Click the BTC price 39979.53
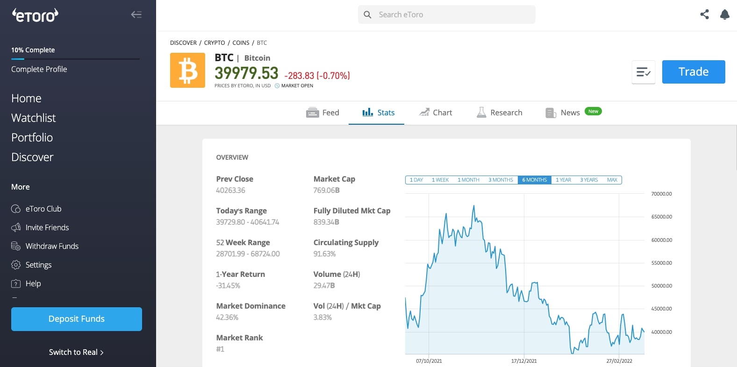The height and width of the screenshot is (367, 737). pos(246,73)
